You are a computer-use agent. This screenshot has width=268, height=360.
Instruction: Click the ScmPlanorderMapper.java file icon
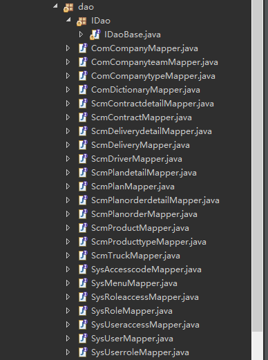pyautogui.click(x=83, y=214)
